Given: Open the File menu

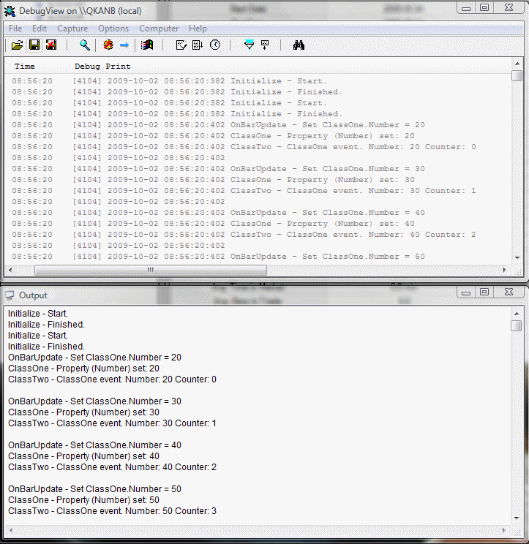Looking at the screenshot, I should pos(15,29).
